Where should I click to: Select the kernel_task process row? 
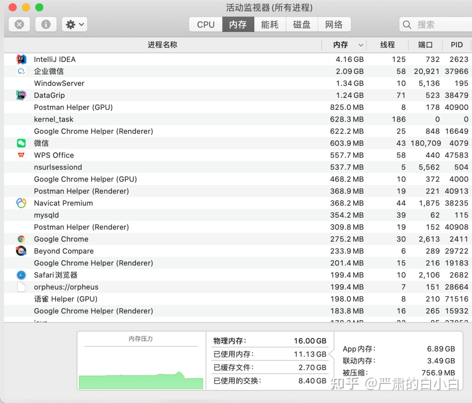click(237, 119)
